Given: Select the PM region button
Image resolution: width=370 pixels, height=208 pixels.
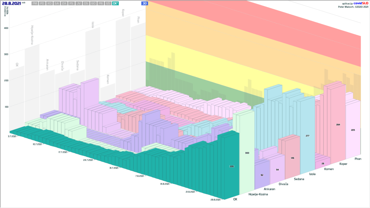Looking at the screenshot, I should (35, 3).
